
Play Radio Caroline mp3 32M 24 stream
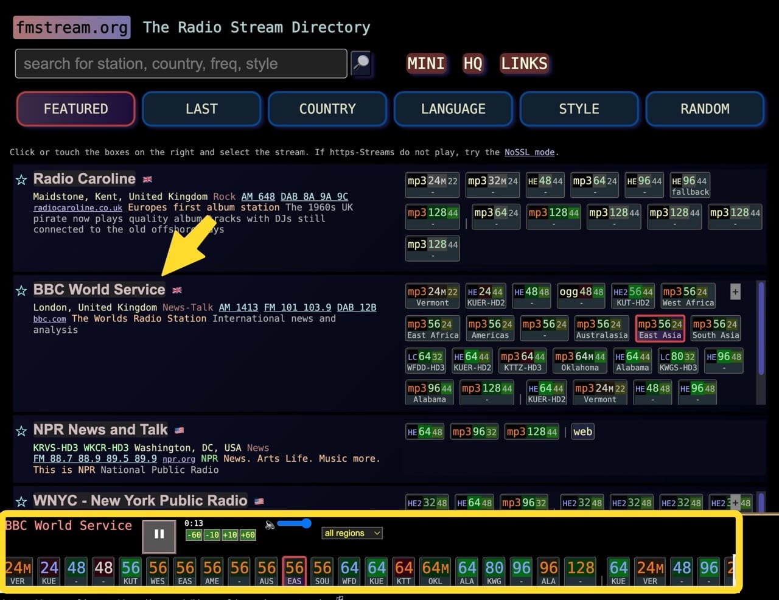[x=492, y=185]
